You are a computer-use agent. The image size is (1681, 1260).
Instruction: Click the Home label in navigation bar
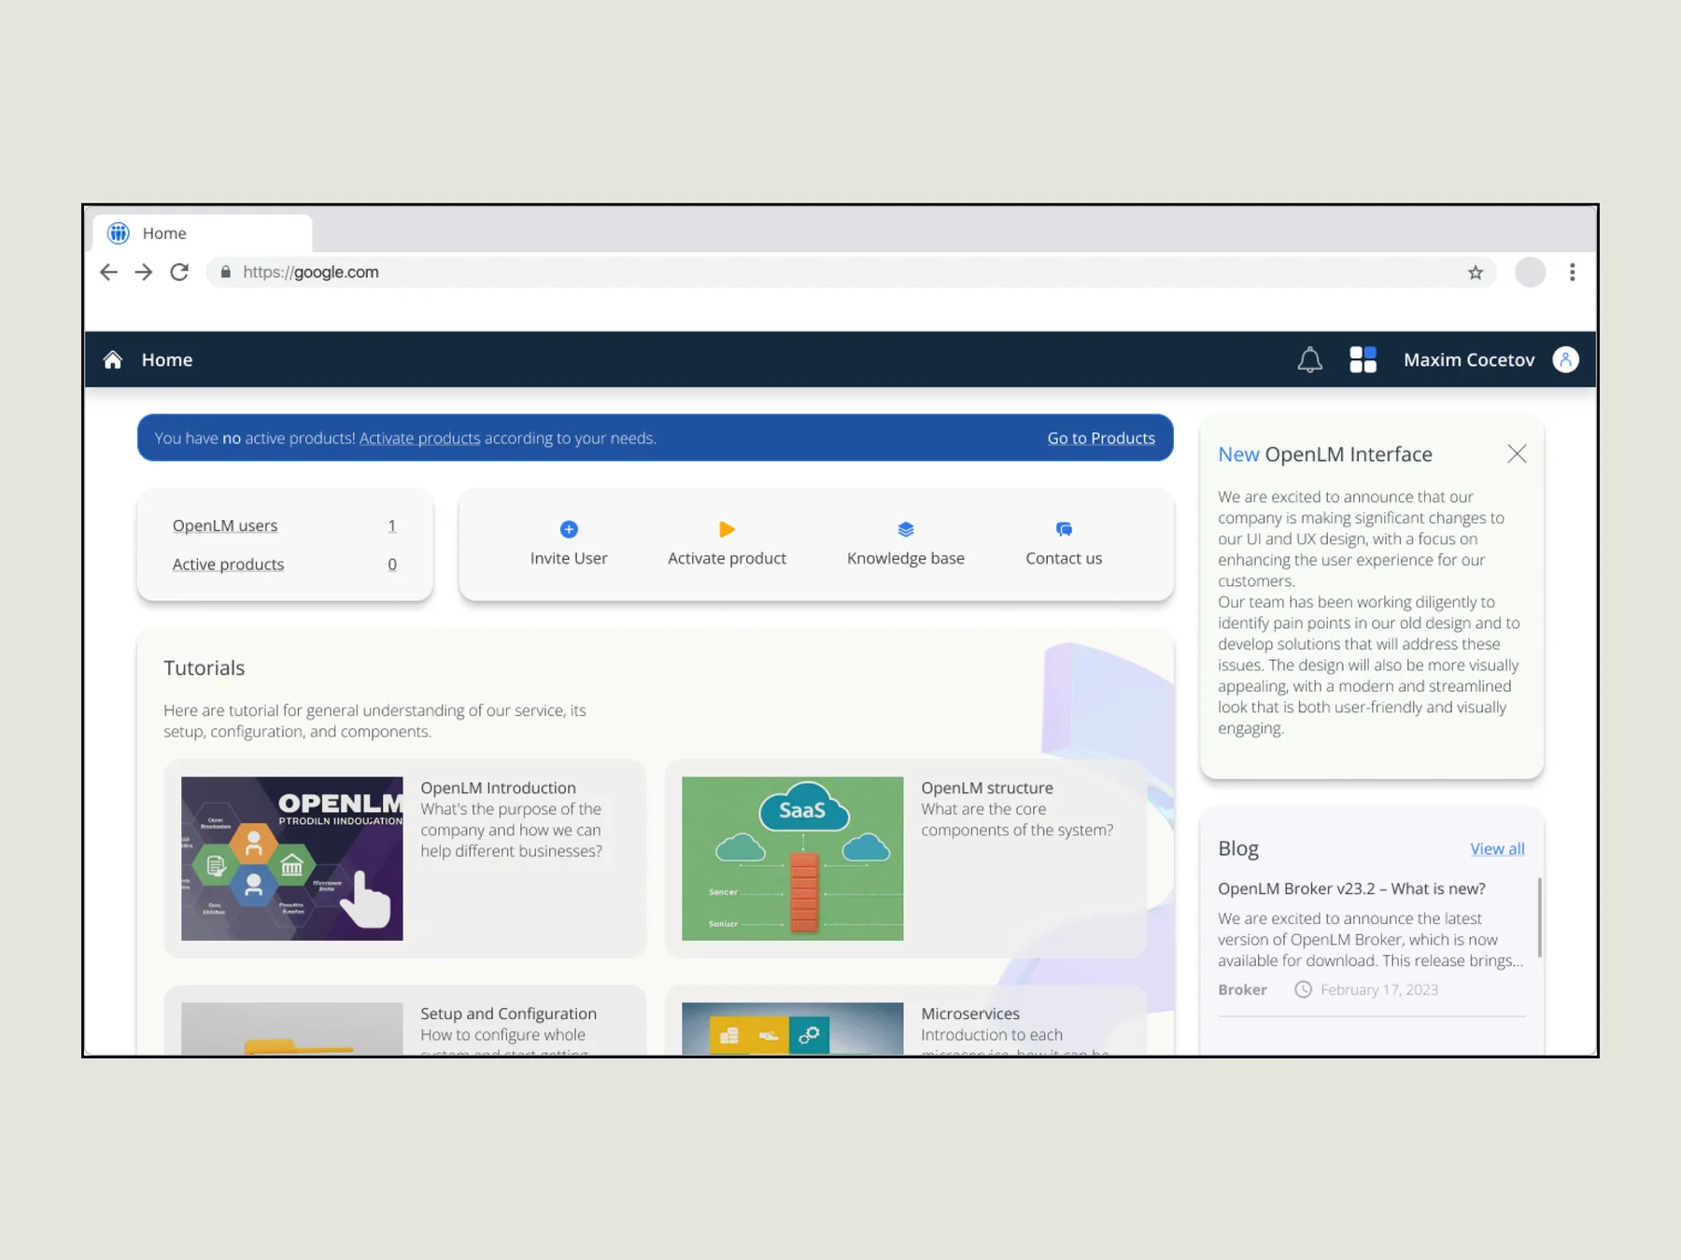point(167,359)
